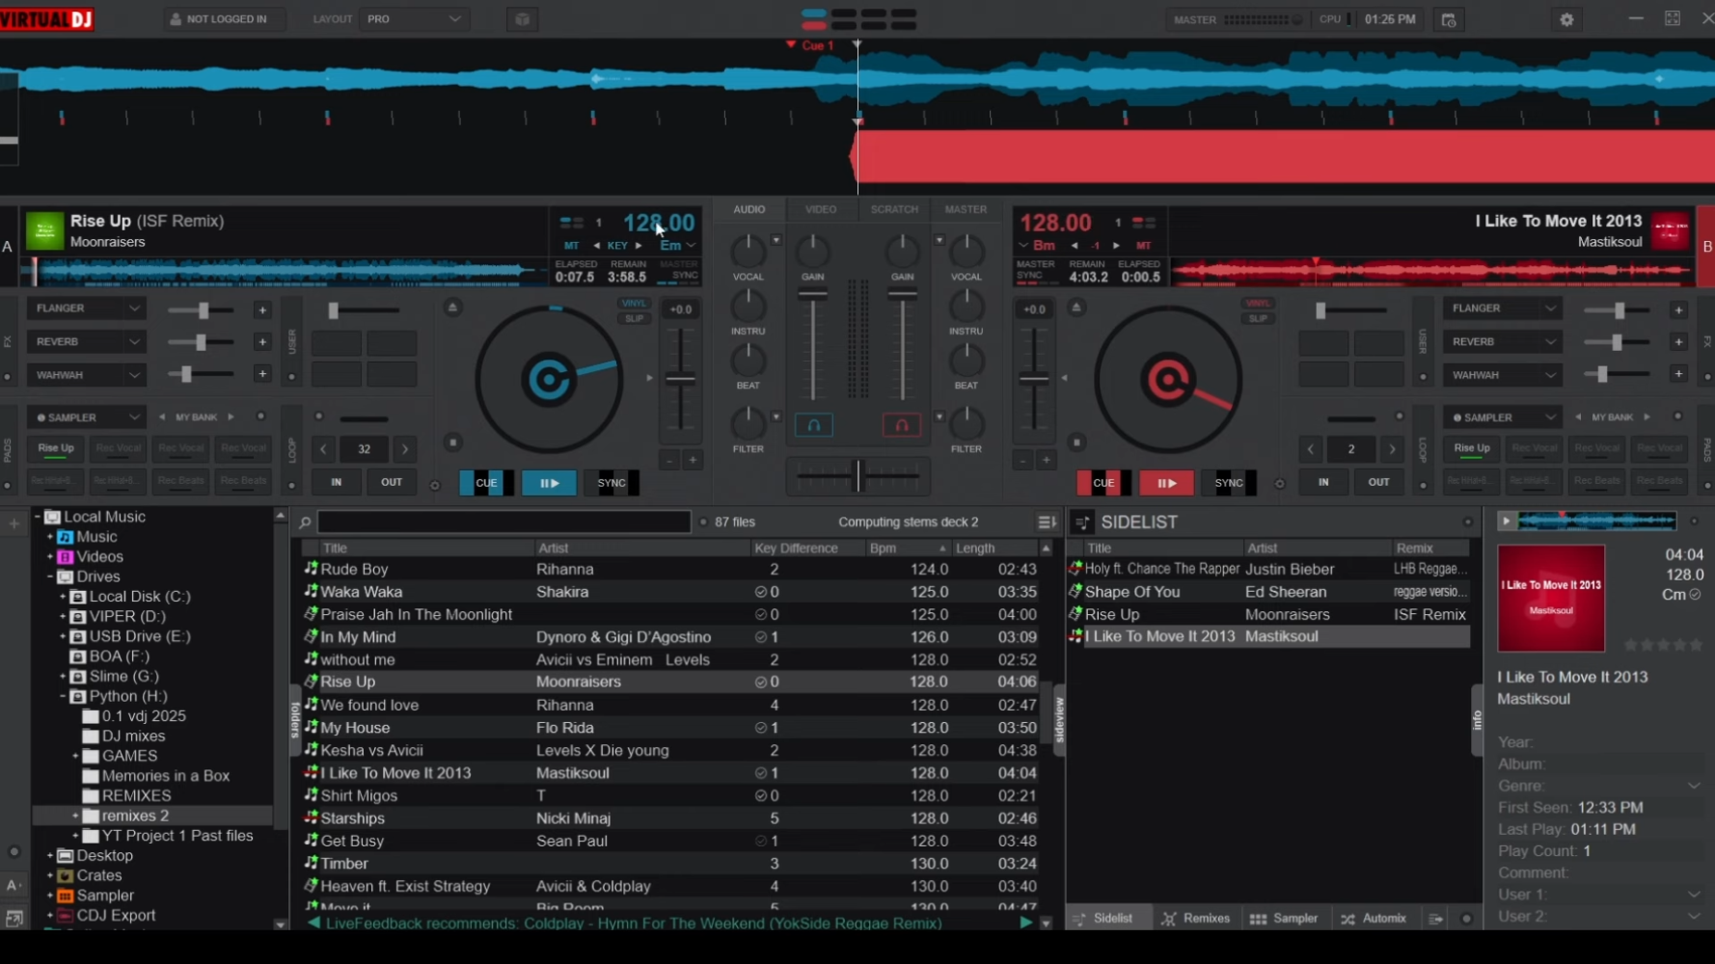This screenshot has width=1715, height=964.
Task: Click deck A SYNC button
Action: coord(612,483)
